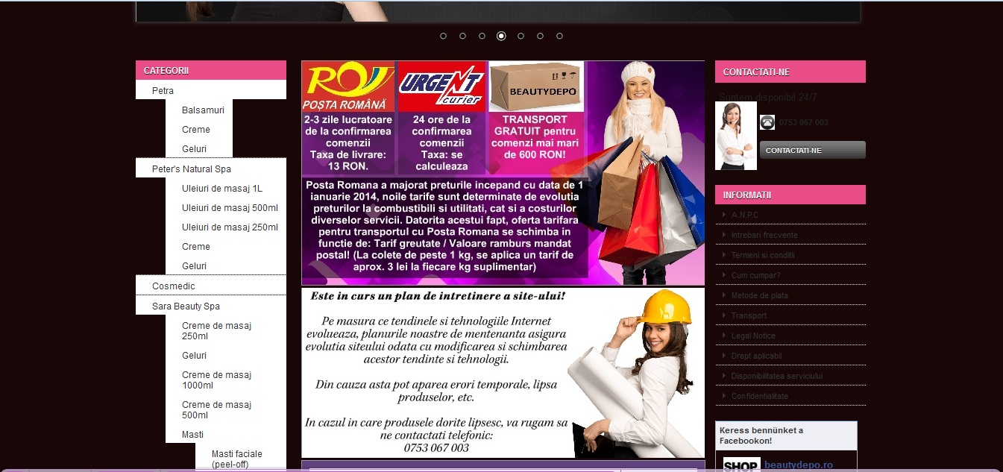Viewport: 1003px width, 472px height.
Task: Click the CATEGORII header
Action: click(211, 71)
